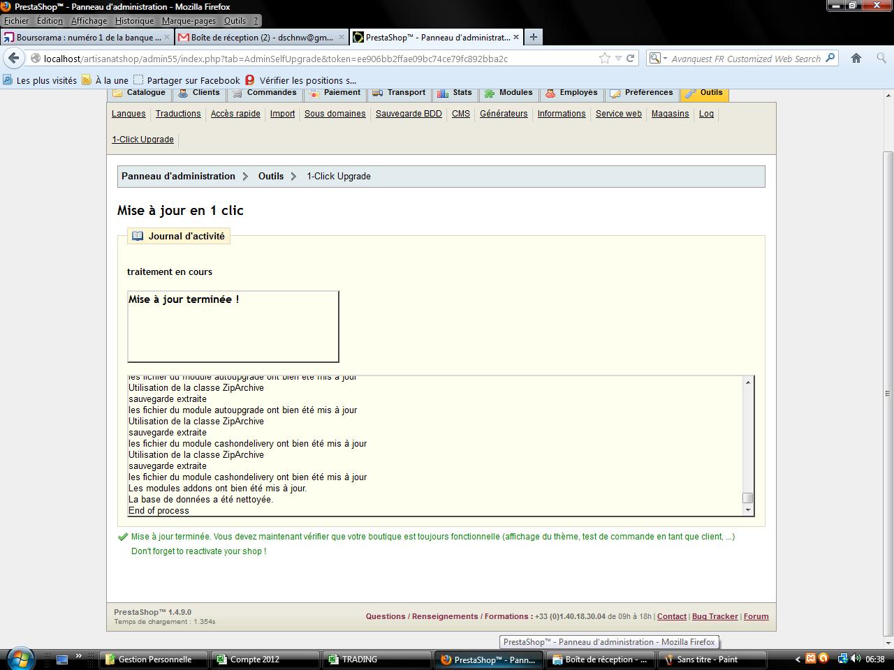Go to Panneau d'administration breadcrumb
This screenshot has width=894, height=670.
click(x=178, y=177)
